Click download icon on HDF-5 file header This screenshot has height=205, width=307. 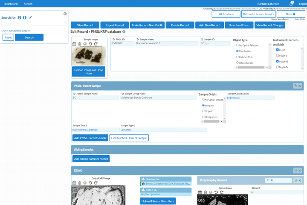pos(143,190)
